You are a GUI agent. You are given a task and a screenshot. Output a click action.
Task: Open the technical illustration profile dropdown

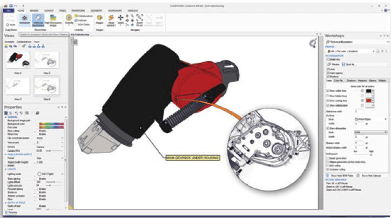[x=351, y=51]
